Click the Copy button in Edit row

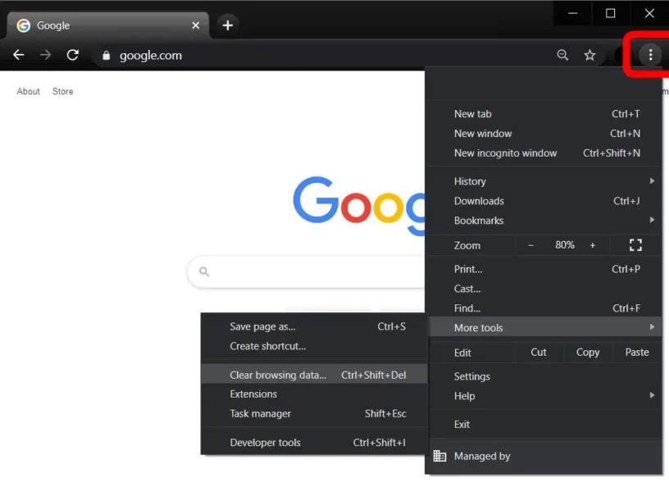588,353
